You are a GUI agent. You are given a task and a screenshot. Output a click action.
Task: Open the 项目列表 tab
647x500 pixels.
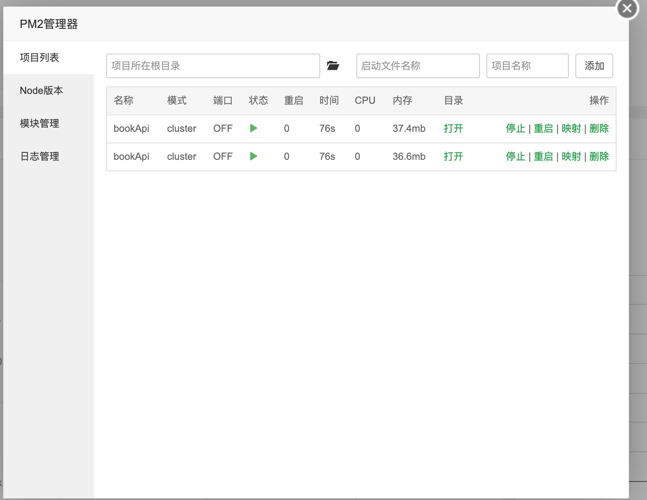coord(40,58)
